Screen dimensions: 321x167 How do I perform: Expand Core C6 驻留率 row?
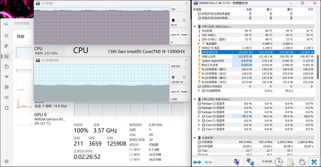point(199,125)
